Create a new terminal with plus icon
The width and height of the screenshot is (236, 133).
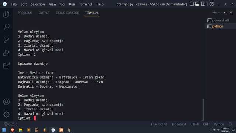(215, 13)
